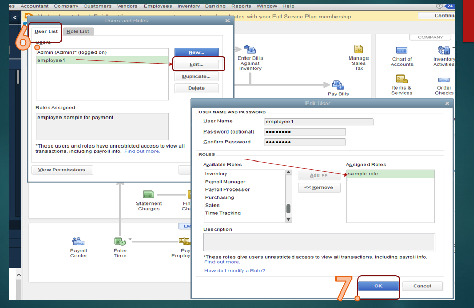Open How do I modify a Role link
This screenshot has width=474, height=308.
tap(234, 271)
